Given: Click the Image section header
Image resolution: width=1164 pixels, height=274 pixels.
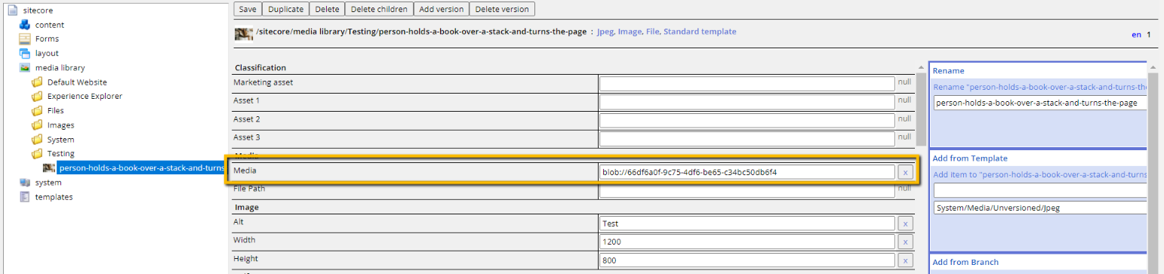Looking at the screenshot, I should click(247, 207).
